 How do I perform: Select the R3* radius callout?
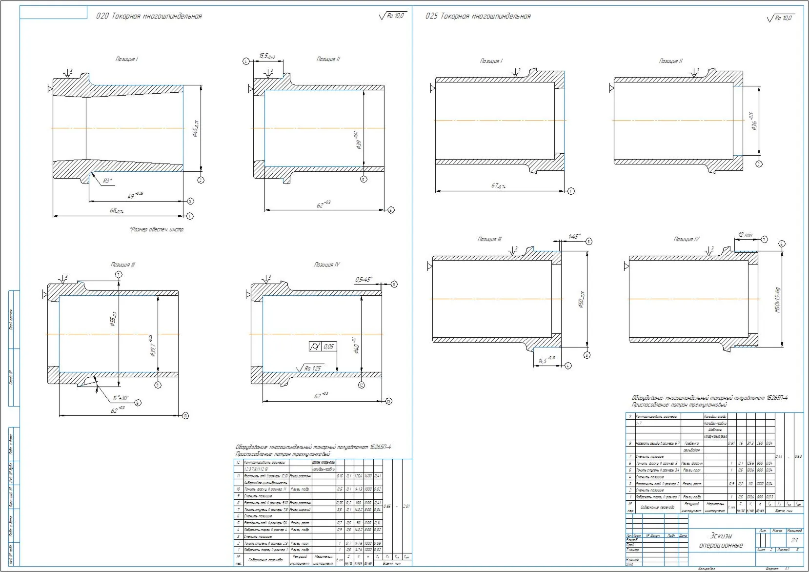click(x=107, y=181)
